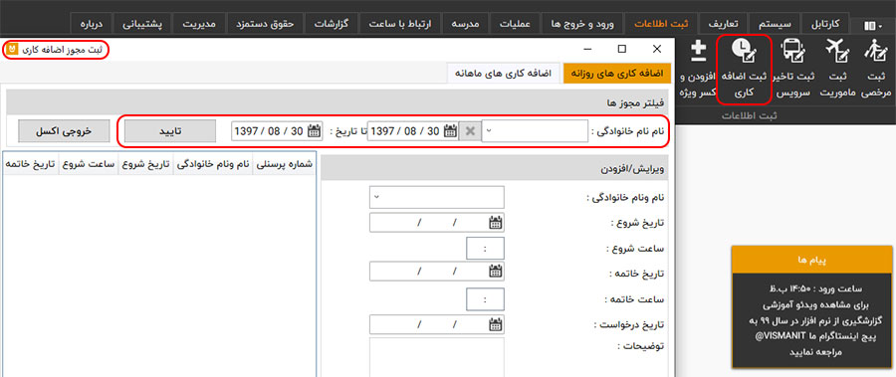Minimize the ثبت مجوز اضافه کاری window

[588, 49]
